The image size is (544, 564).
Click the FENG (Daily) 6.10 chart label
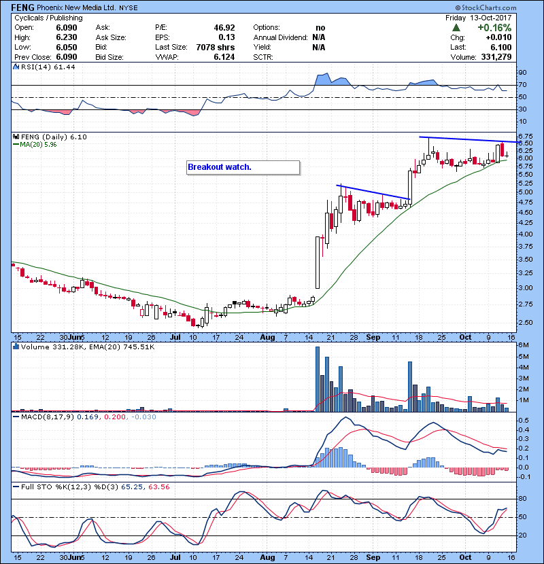54,137
